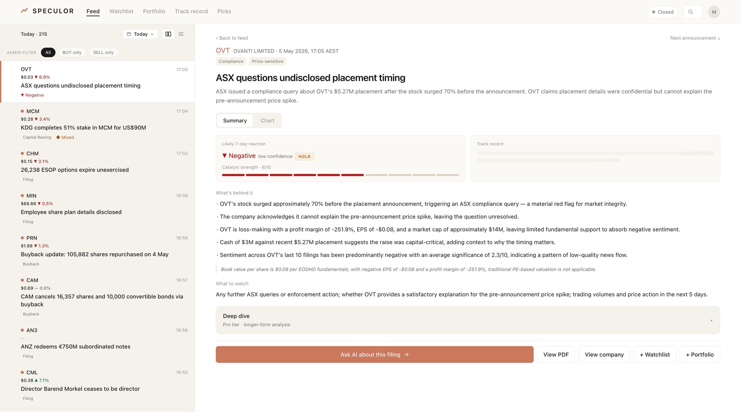The image size is (741, 412).
Task: Click the Price-sensitive tag
Action: (x=267, y=61)
